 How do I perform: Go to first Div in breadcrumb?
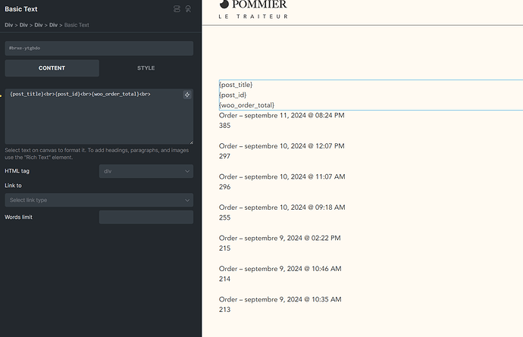point(8,25)
